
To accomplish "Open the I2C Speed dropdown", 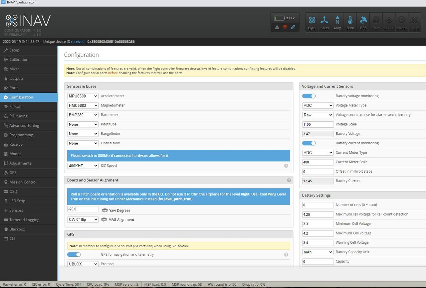I will [x=83, y=166].
